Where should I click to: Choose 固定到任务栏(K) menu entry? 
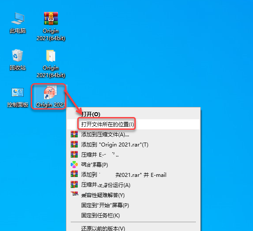[x=134, y=215]
